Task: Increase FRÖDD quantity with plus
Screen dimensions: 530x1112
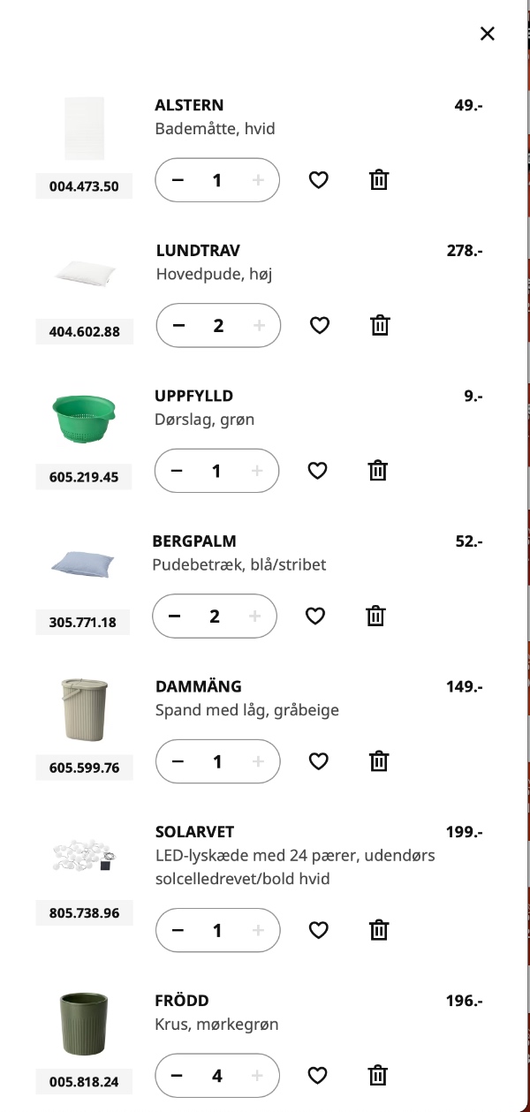Action: point(256,1075)
